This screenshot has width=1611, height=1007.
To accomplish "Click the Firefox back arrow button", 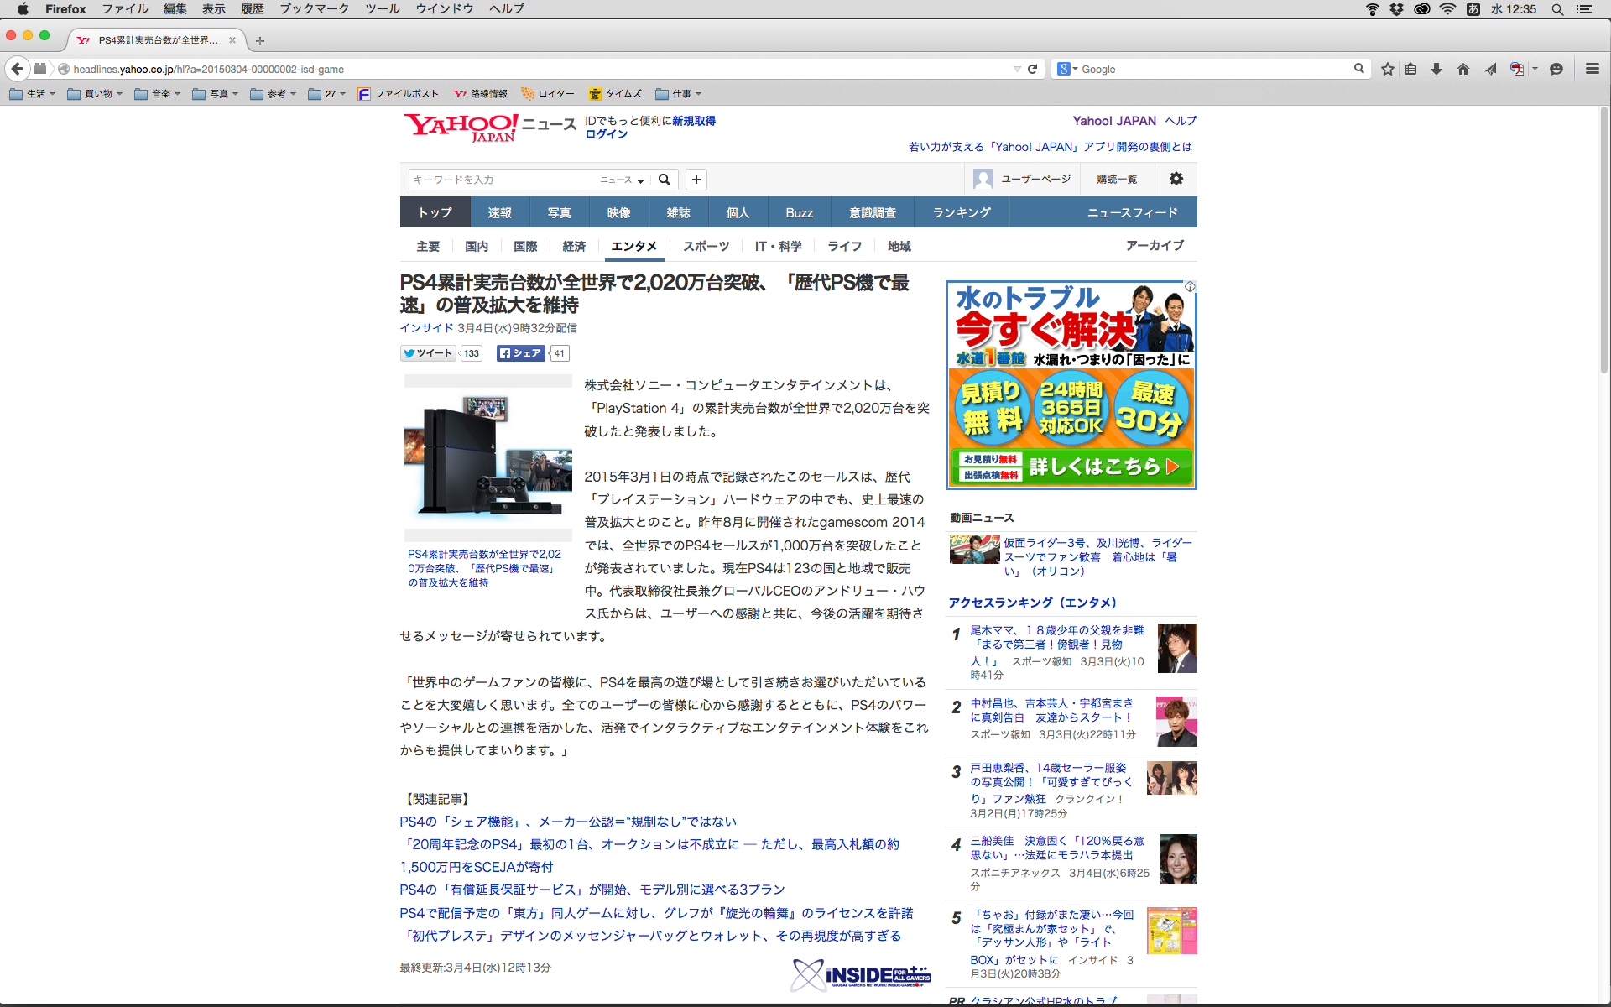I will tap(17, 69).
